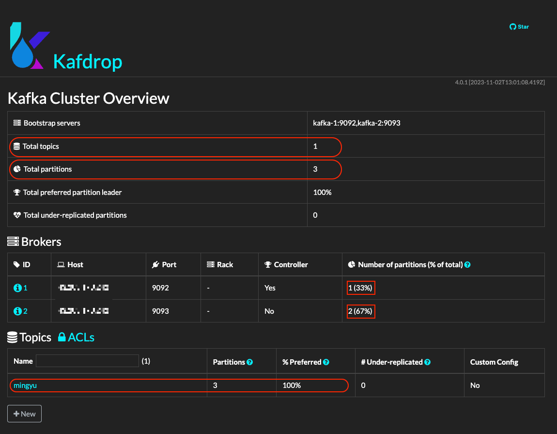Click Total preferred partition leader value 100%
The image size is (557, 434).
(x=322, y=192)
